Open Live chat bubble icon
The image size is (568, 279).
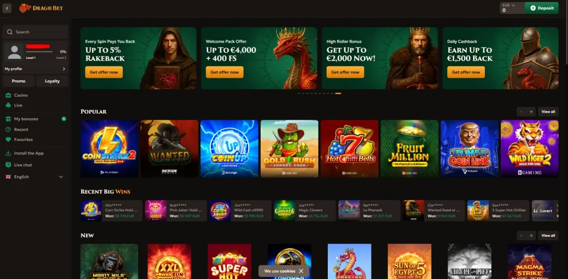click(8, 165)
